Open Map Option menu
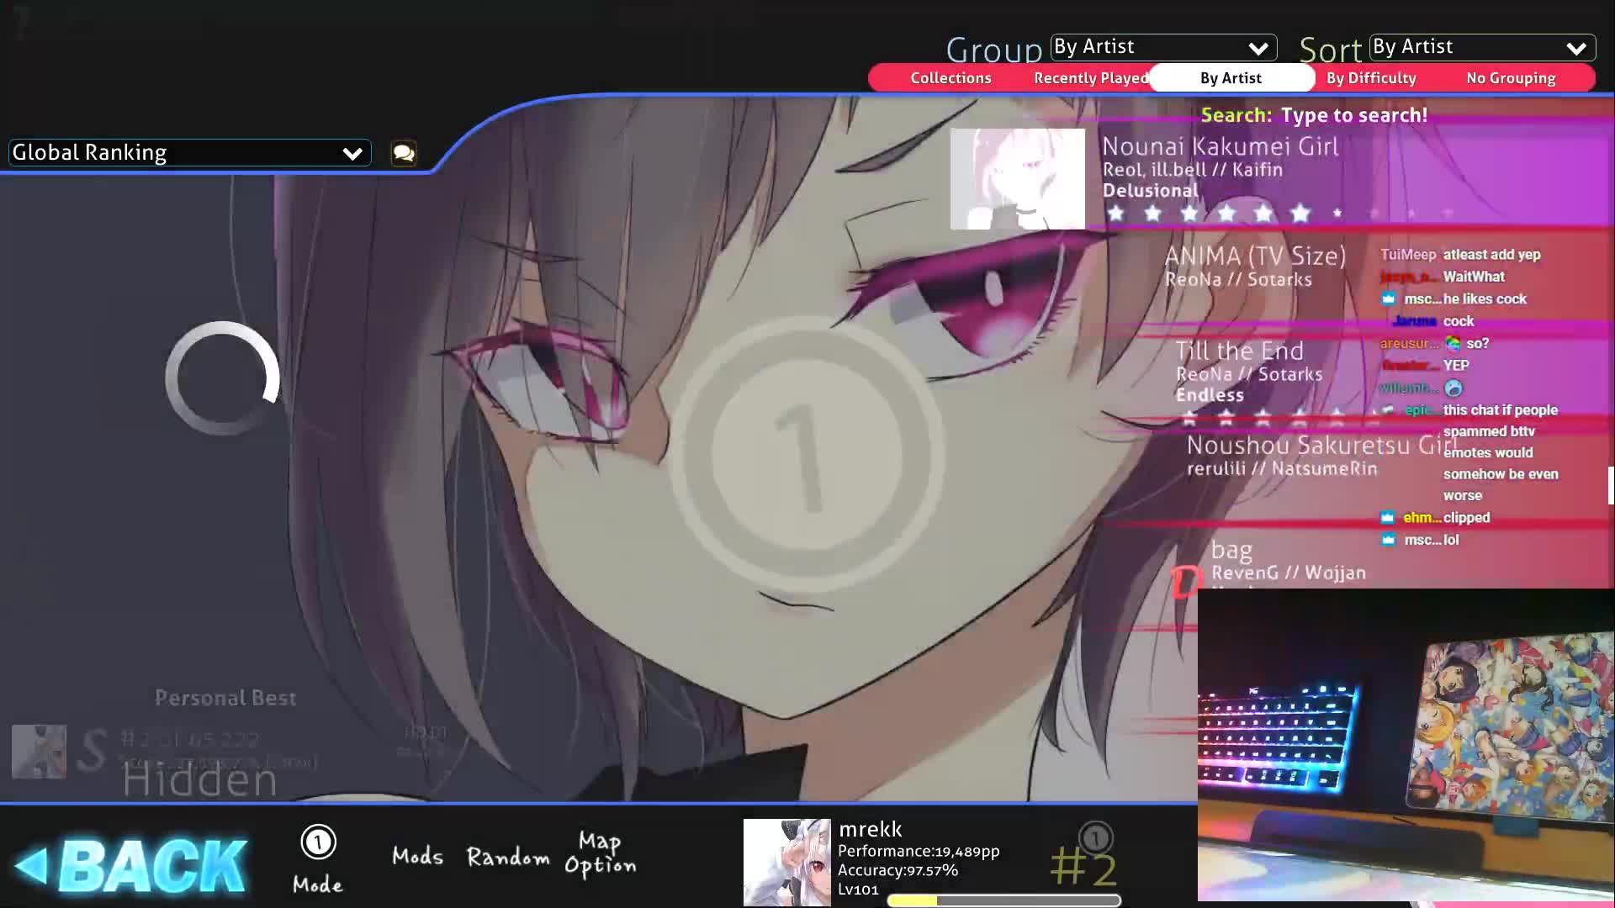The width and height of the screenshot is (1615, 908). pos(600,853)
